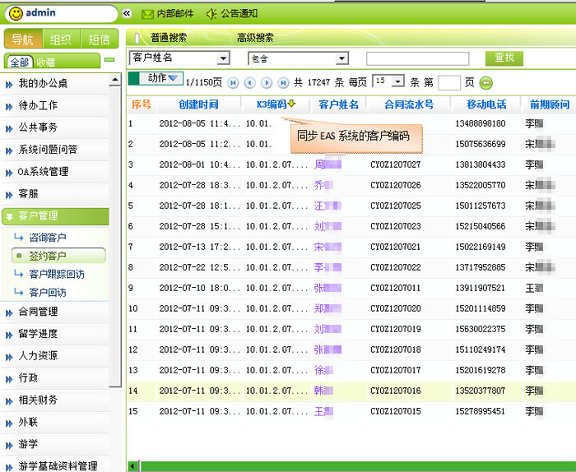Click the page number input field
This screenshot has width=576, height=472.
[449, 82]
